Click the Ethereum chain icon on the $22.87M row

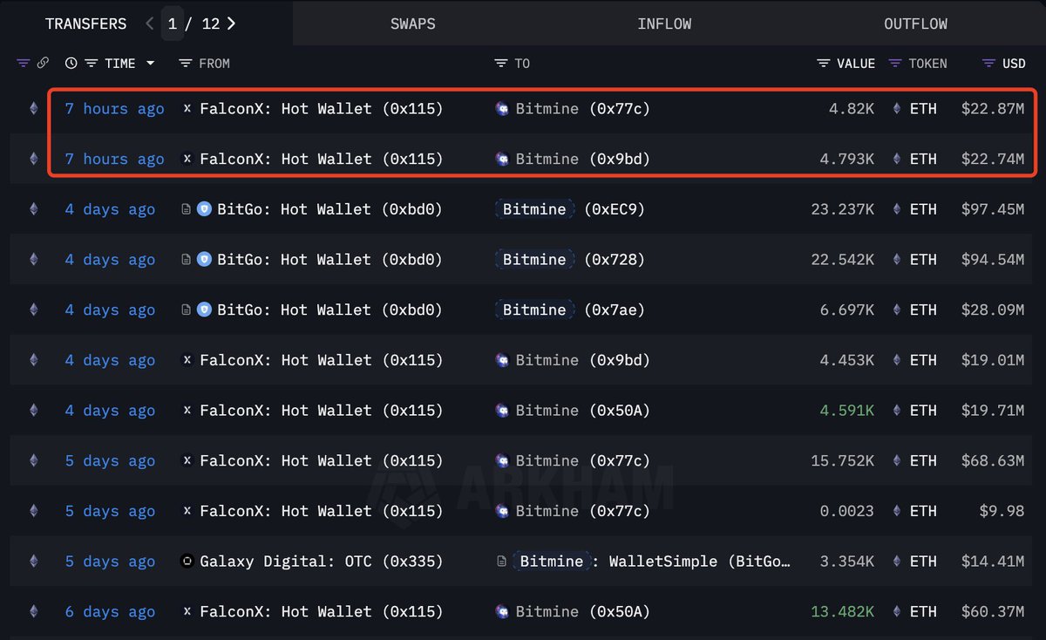click(34, 109)
